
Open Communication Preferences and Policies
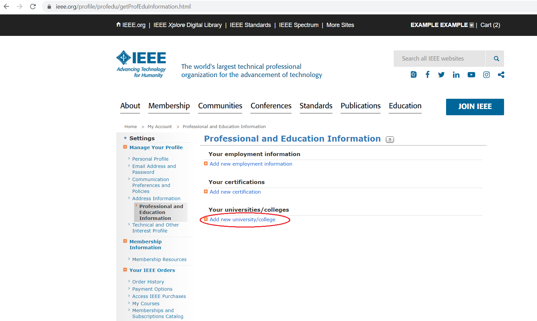point(151,185)
